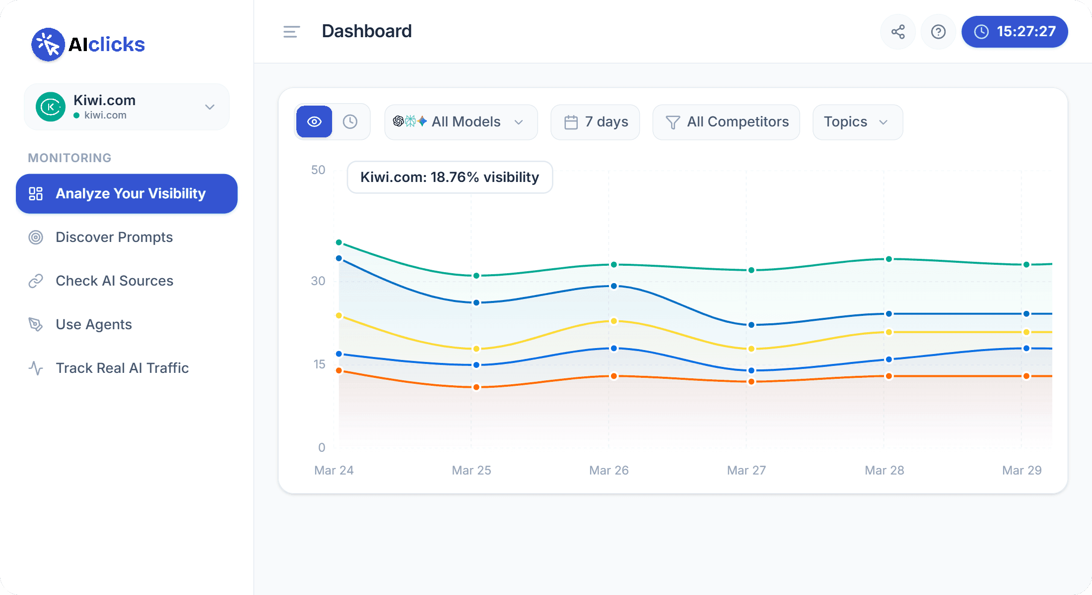The image size is (1092, 595).
Task: Select Analyze Your Visibility menu item
Action: 127,194
